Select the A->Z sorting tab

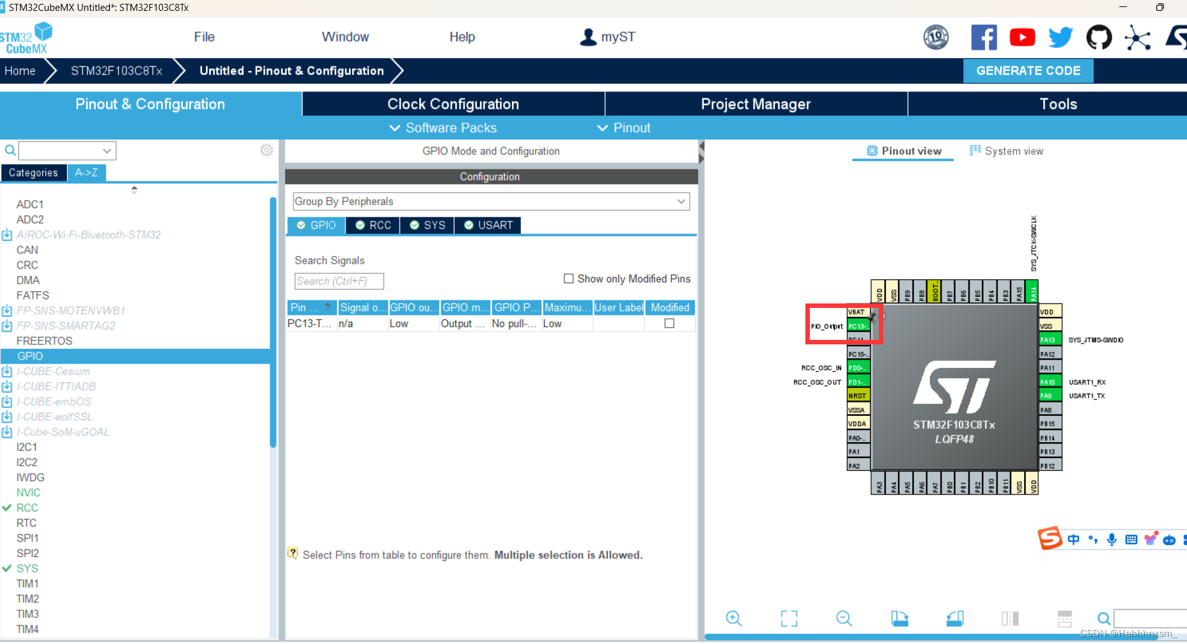click(86, 172)
